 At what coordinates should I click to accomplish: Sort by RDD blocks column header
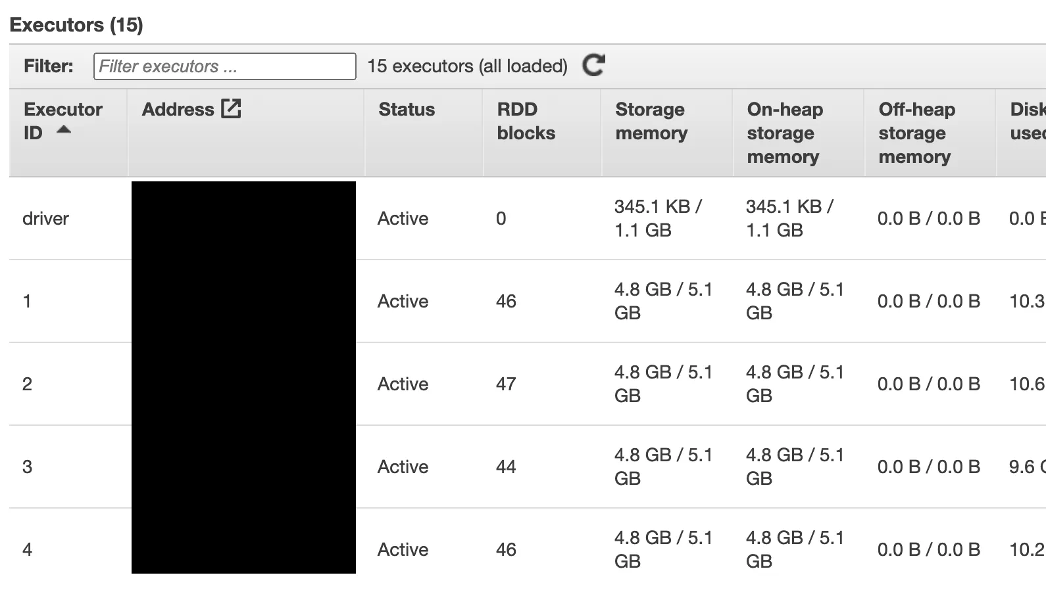click(x=526, y=121)
